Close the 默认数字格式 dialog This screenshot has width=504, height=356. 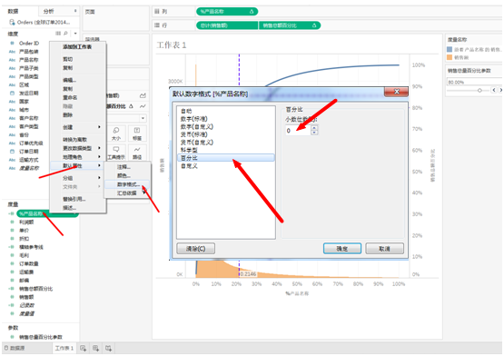[397, 92]
